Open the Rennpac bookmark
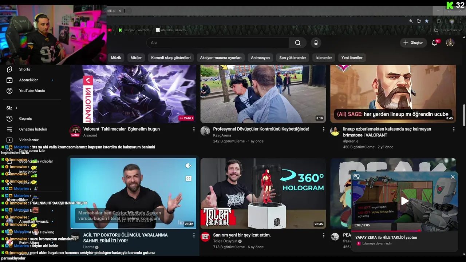This screenshot has width=466, height=262. (x=135, y=30)
